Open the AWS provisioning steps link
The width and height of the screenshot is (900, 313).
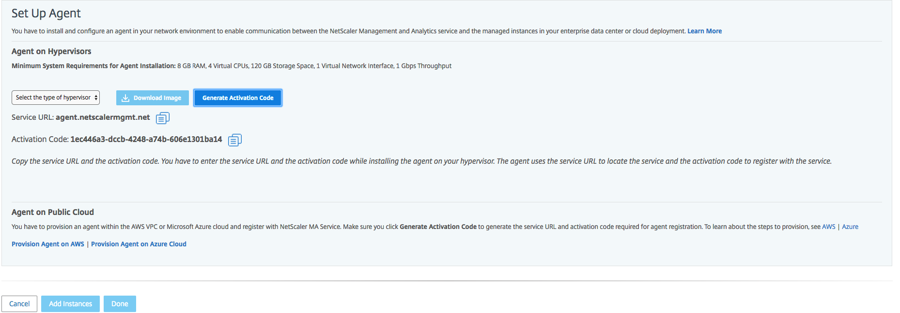(828, 227)
